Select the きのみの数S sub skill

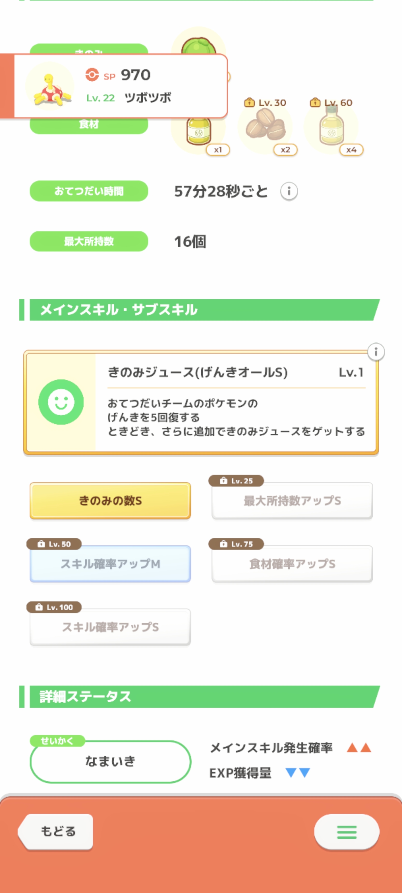(110, 501)
